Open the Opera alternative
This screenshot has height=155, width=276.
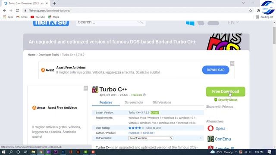[220, 128]
